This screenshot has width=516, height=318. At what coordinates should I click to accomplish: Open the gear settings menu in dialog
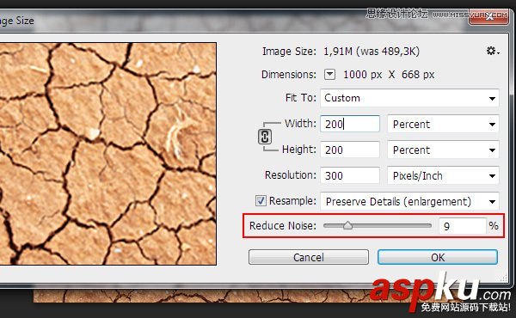[x=493, y=51]
